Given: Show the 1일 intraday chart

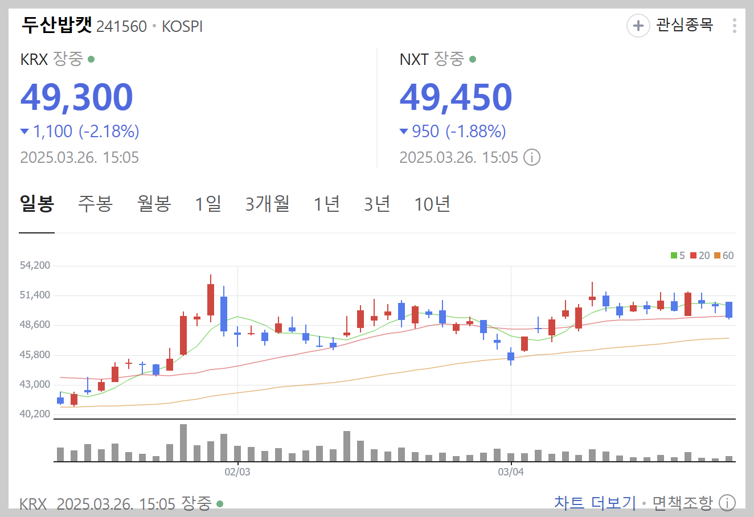Looking at the screenshot, I should (208, 203).
